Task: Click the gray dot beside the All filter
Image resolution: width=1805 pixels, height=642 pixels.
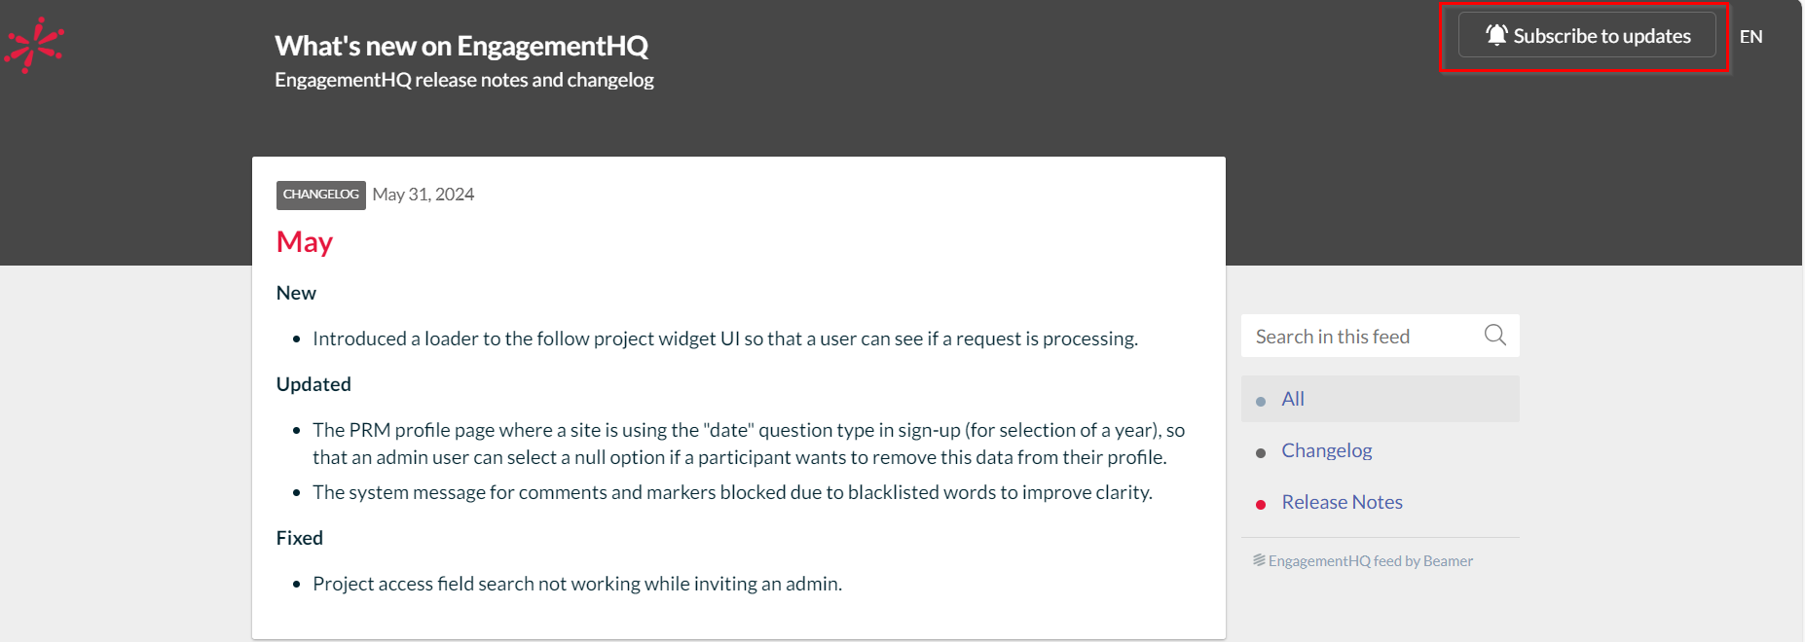Action: (1261, 401)
